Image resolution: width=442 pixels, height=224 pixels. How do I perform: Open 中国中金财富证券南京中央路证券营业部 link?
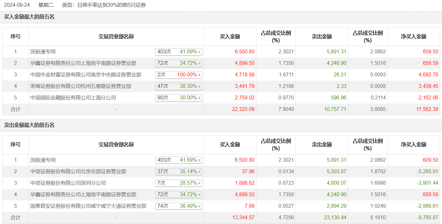(x=86, y=75)
